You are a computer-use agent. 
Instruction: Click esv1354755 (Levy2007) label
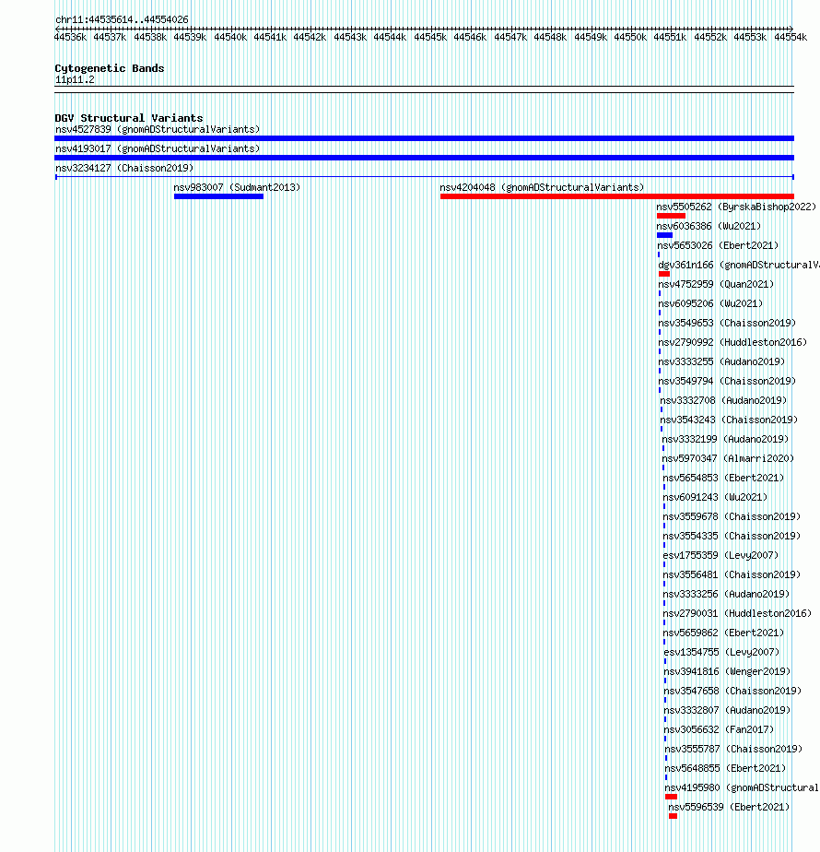[x=721, y=652]
